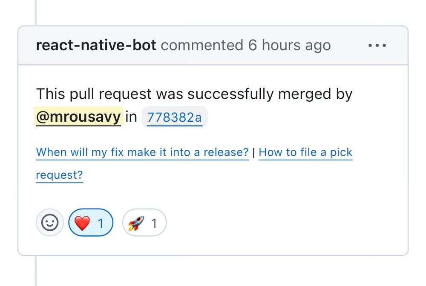Click the 'This pull request was successfully merged' text
This screenshot has width=426, height=286.
pyautogui.click(x=155, y=94)
